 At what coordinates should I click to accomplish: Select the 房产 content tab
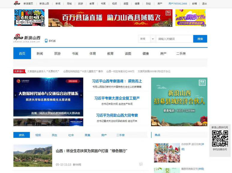(104, 135)
